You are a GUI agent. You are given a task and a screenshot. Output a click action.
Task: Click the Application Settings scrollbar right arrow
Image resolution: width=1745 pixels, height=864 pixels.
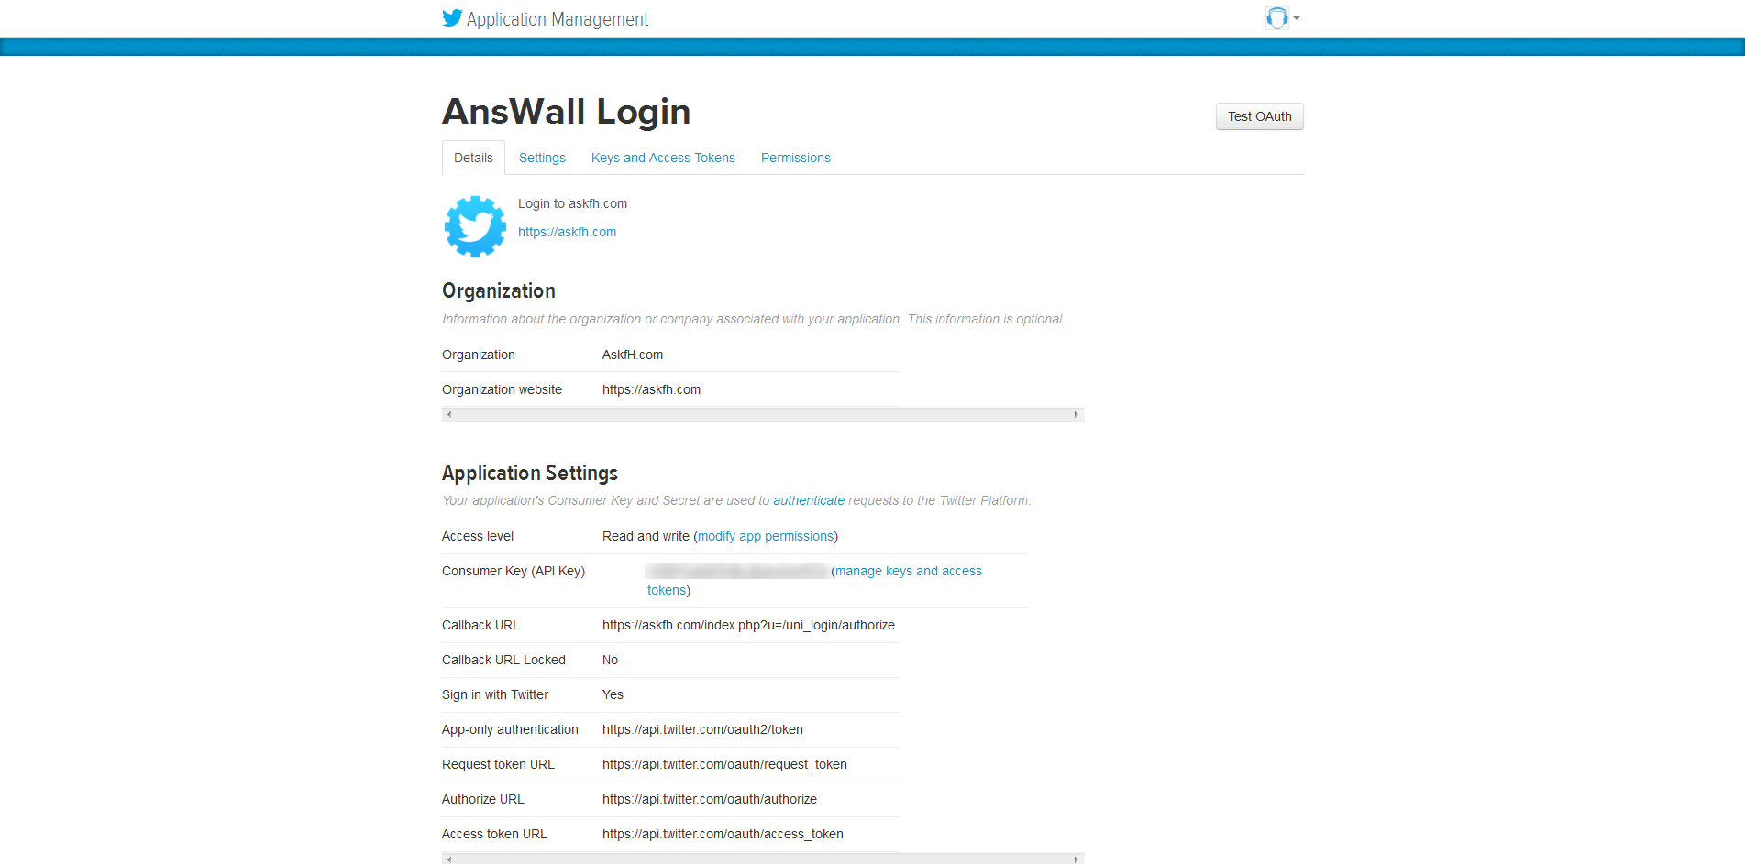(x=1077, y=859)
